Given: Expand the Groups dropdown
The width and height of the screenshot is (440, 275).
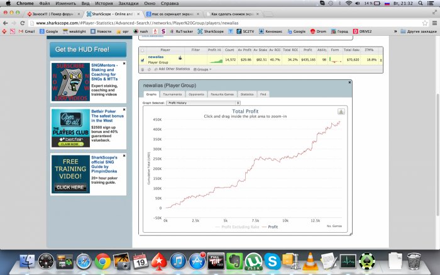Looking at the screenshot, I should pyautogui.click(x=202, y=69).
